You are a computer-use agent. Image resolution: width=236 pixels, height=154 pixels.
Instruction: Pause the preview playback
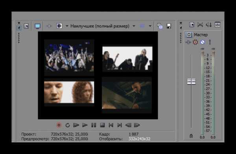tap(94, 125)
